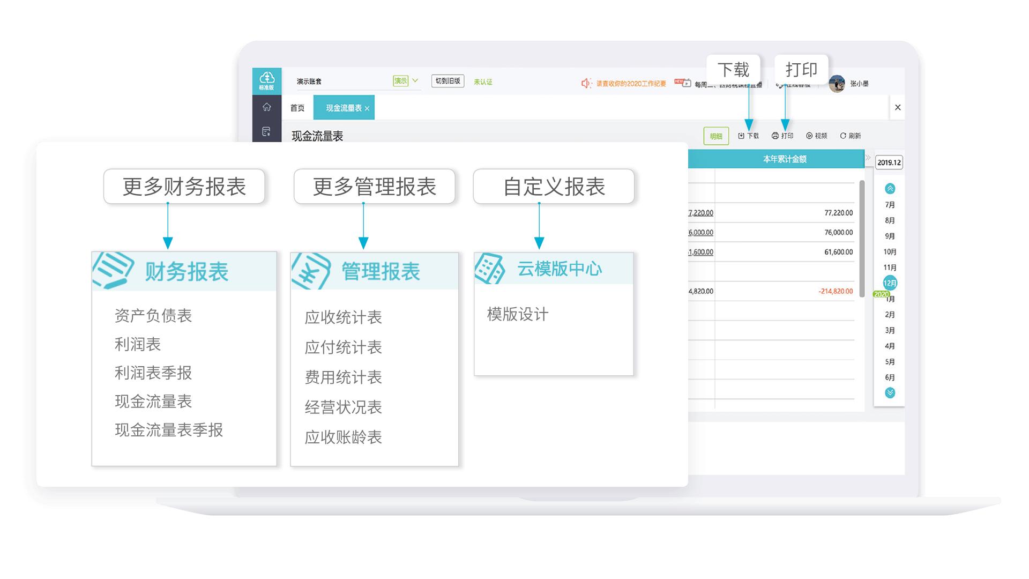Screen dimensions: 1029x579
Task: Click the home icon in the left sidebar
Action: (267, 108)
